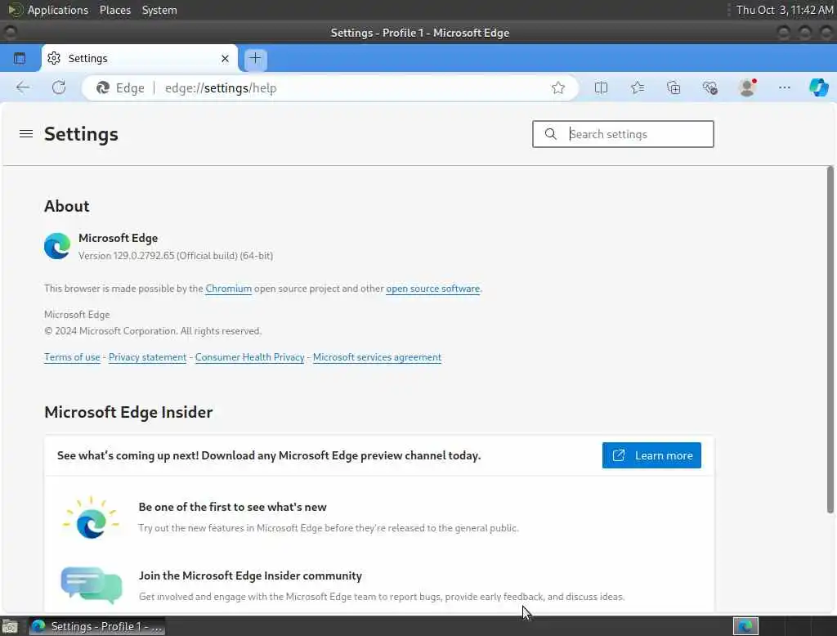Close the Settings tab
The image size is (837, 636).
(226, 58)
